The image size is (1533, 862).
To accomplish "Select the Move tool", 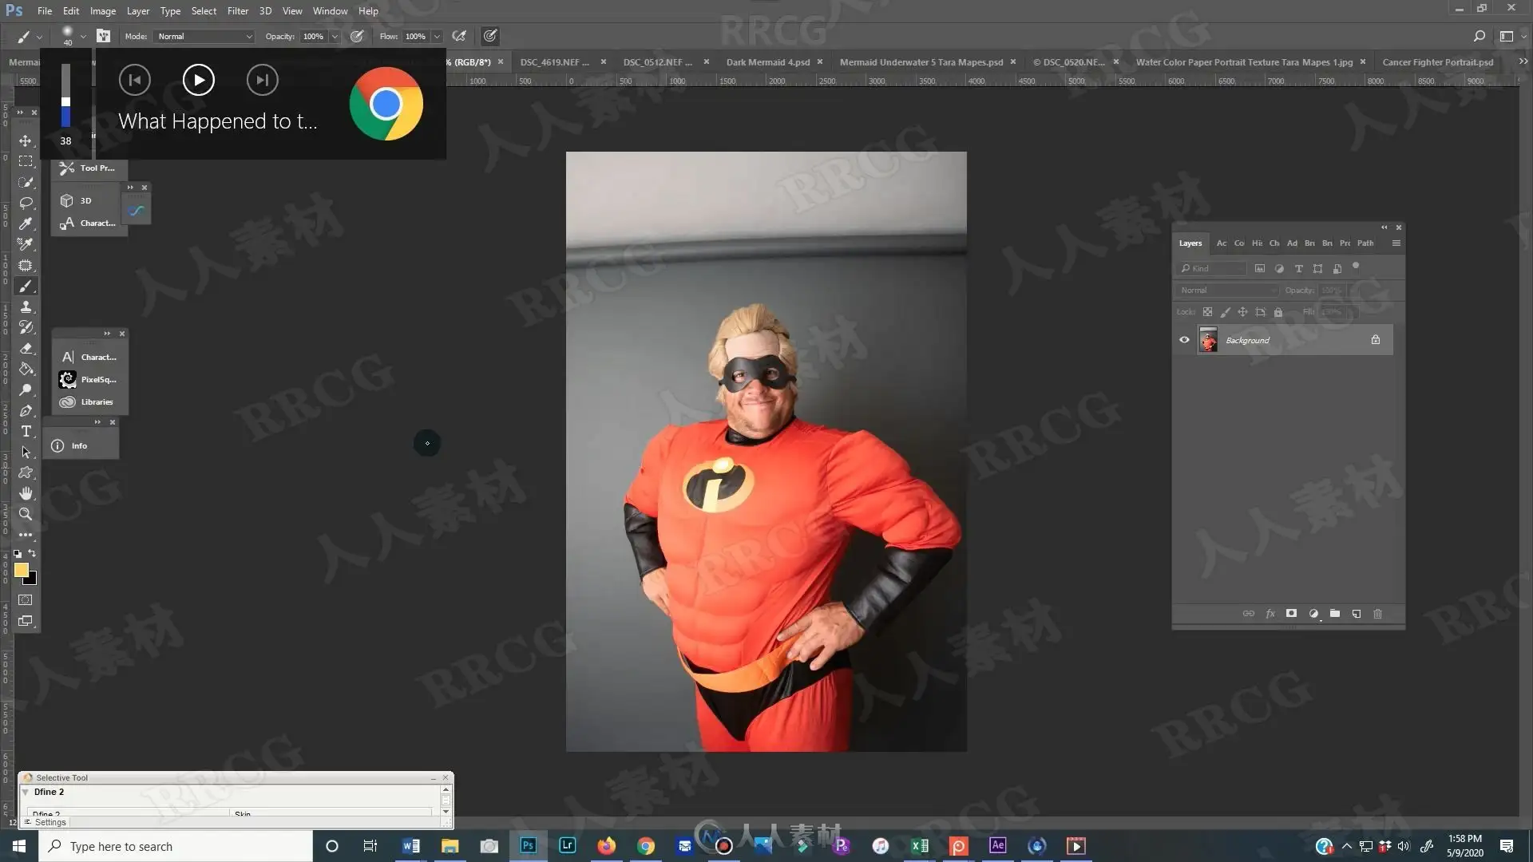I will (x=26, y=140).
